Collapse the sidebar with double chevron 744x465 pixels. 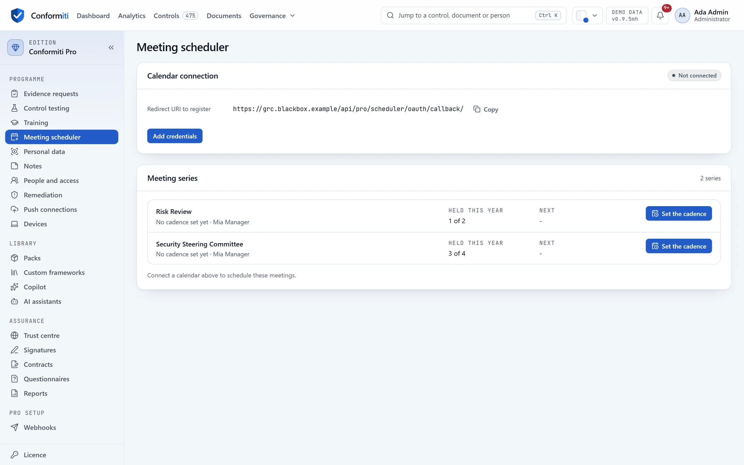pyautogui.click(x=111, y=47)
